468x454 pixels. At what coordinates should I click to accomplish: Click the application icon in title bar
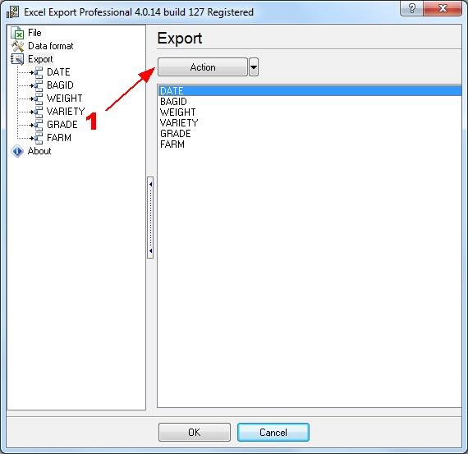tap(13, 12)
